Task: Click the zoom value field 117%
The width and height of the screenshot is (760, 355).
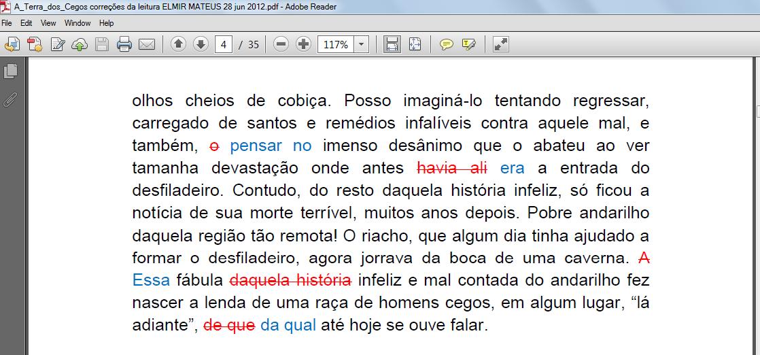Action: 336,45
